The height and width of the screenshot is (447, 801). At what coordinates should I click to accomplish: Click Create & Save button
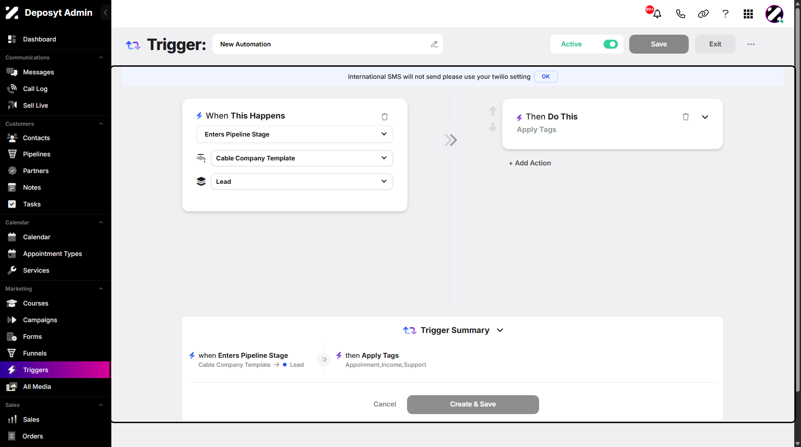[x=473, y=405]
